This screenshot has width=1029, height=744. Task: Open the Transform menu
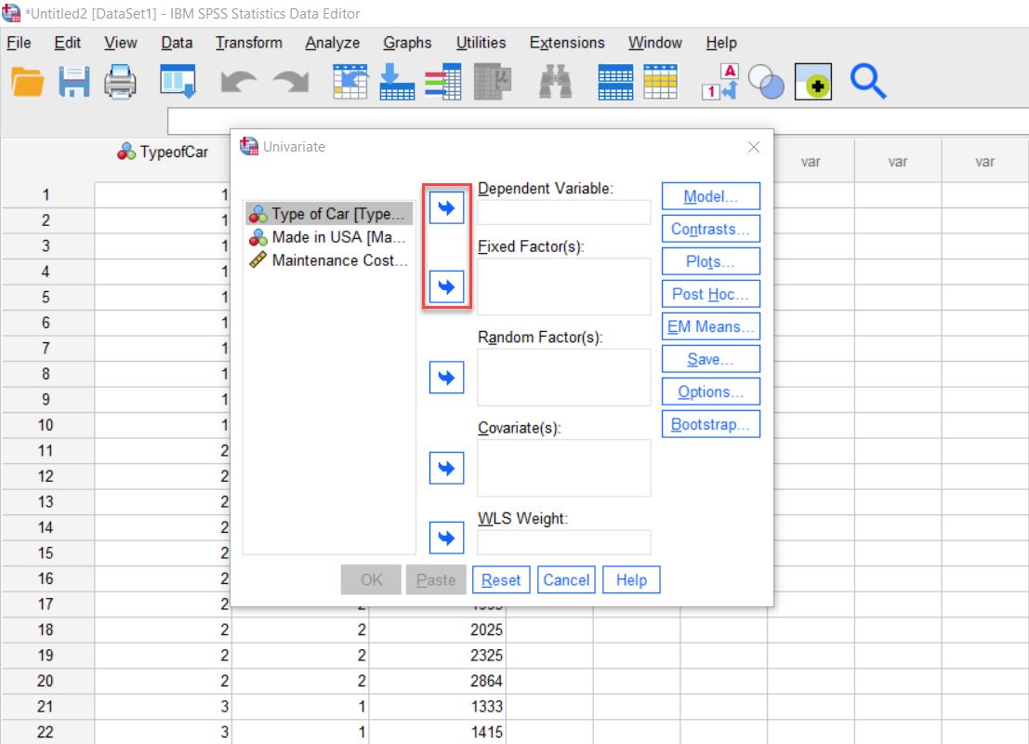(249, 43)
